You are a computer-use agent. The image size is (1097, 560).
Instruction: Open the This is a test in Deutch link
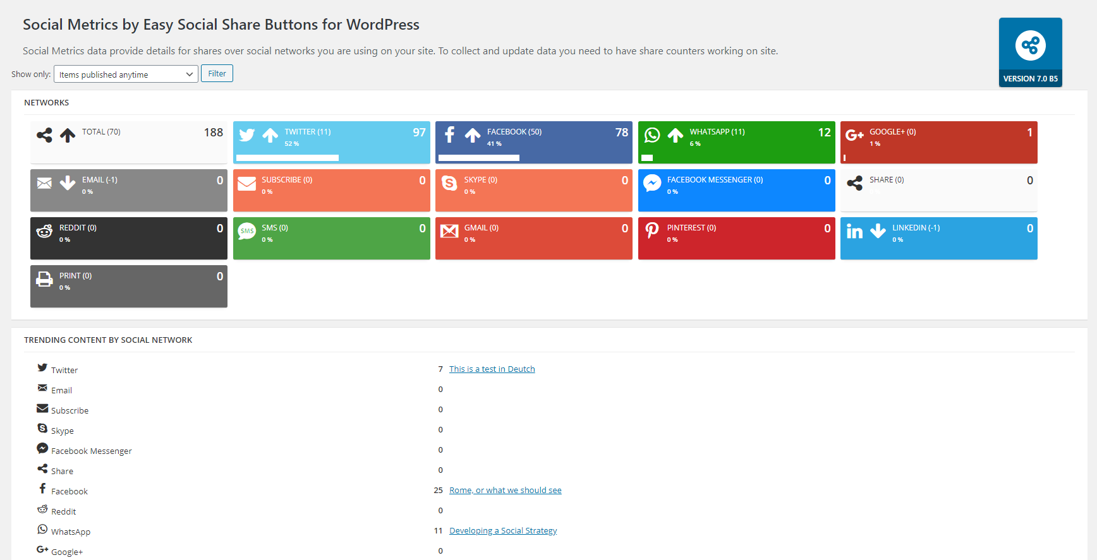[492, 369]
